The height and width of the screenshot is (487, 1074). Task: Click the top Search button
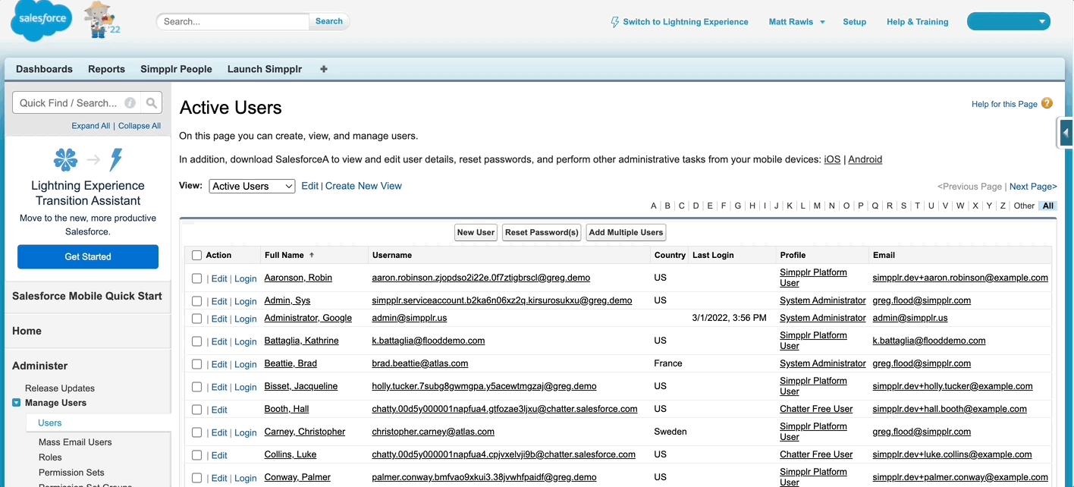[329, 21]
